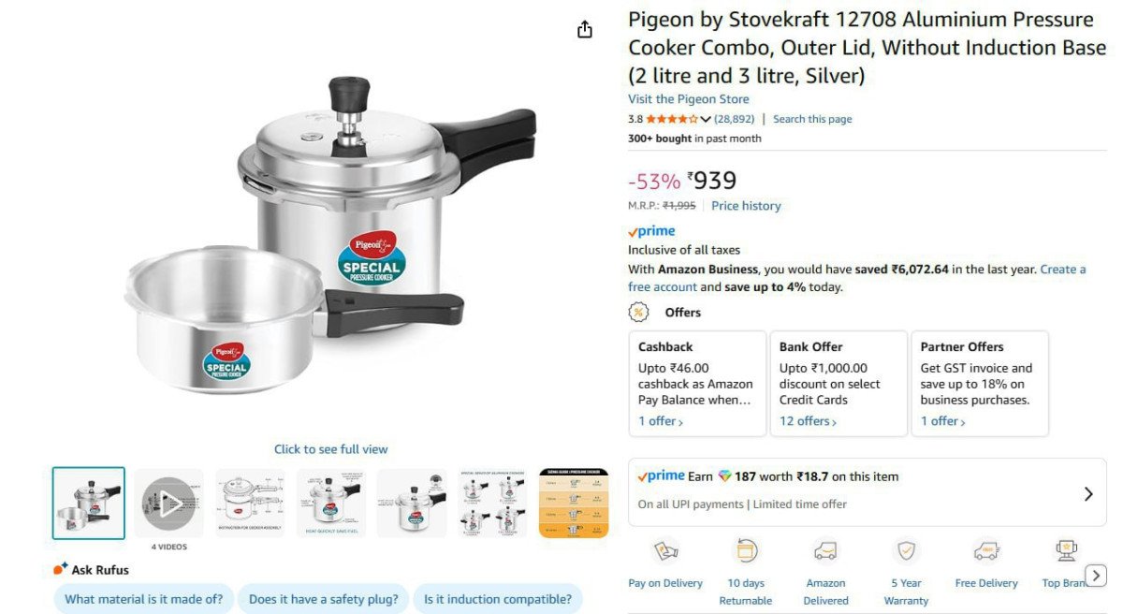
Task: Click the Price history link
Action: pos(746,205)
